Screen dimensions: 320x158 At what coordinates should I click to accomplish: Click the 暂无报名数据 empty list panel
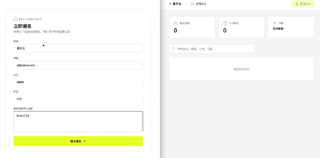point(241,69)
